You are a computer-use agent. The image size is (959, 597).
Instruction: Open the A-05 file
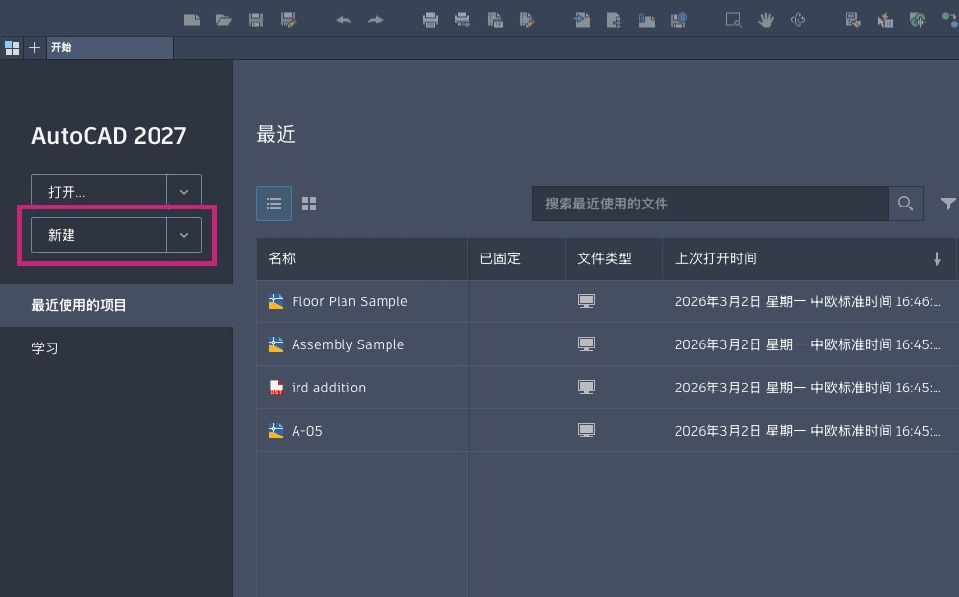307,431
